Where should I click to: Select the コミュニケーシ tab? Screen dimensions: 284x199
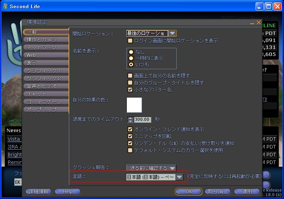(46, 102)
